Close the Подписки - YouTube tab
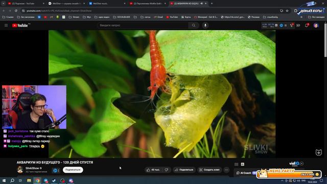Screen dimensions: 327x184 (x=43, y=4)
